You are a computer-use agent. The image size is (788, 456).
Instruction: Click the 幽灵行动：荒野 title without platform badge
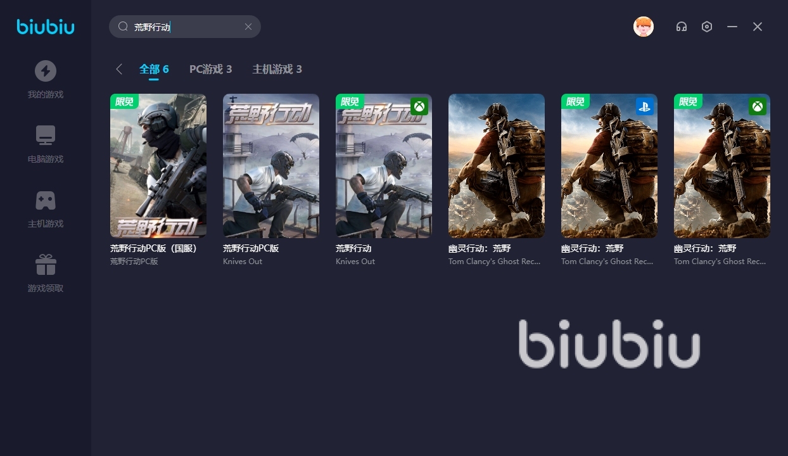[480, 248]
